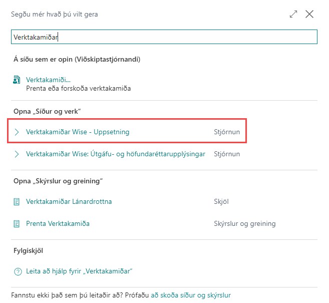
Task: Open Verktakamiðar Lánardrottna report
Action: pos(69,202)
